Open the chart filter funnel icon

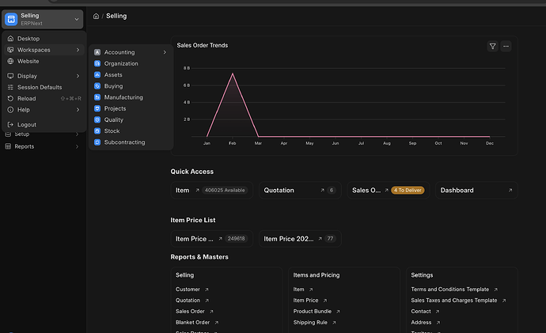click(492, 46)
